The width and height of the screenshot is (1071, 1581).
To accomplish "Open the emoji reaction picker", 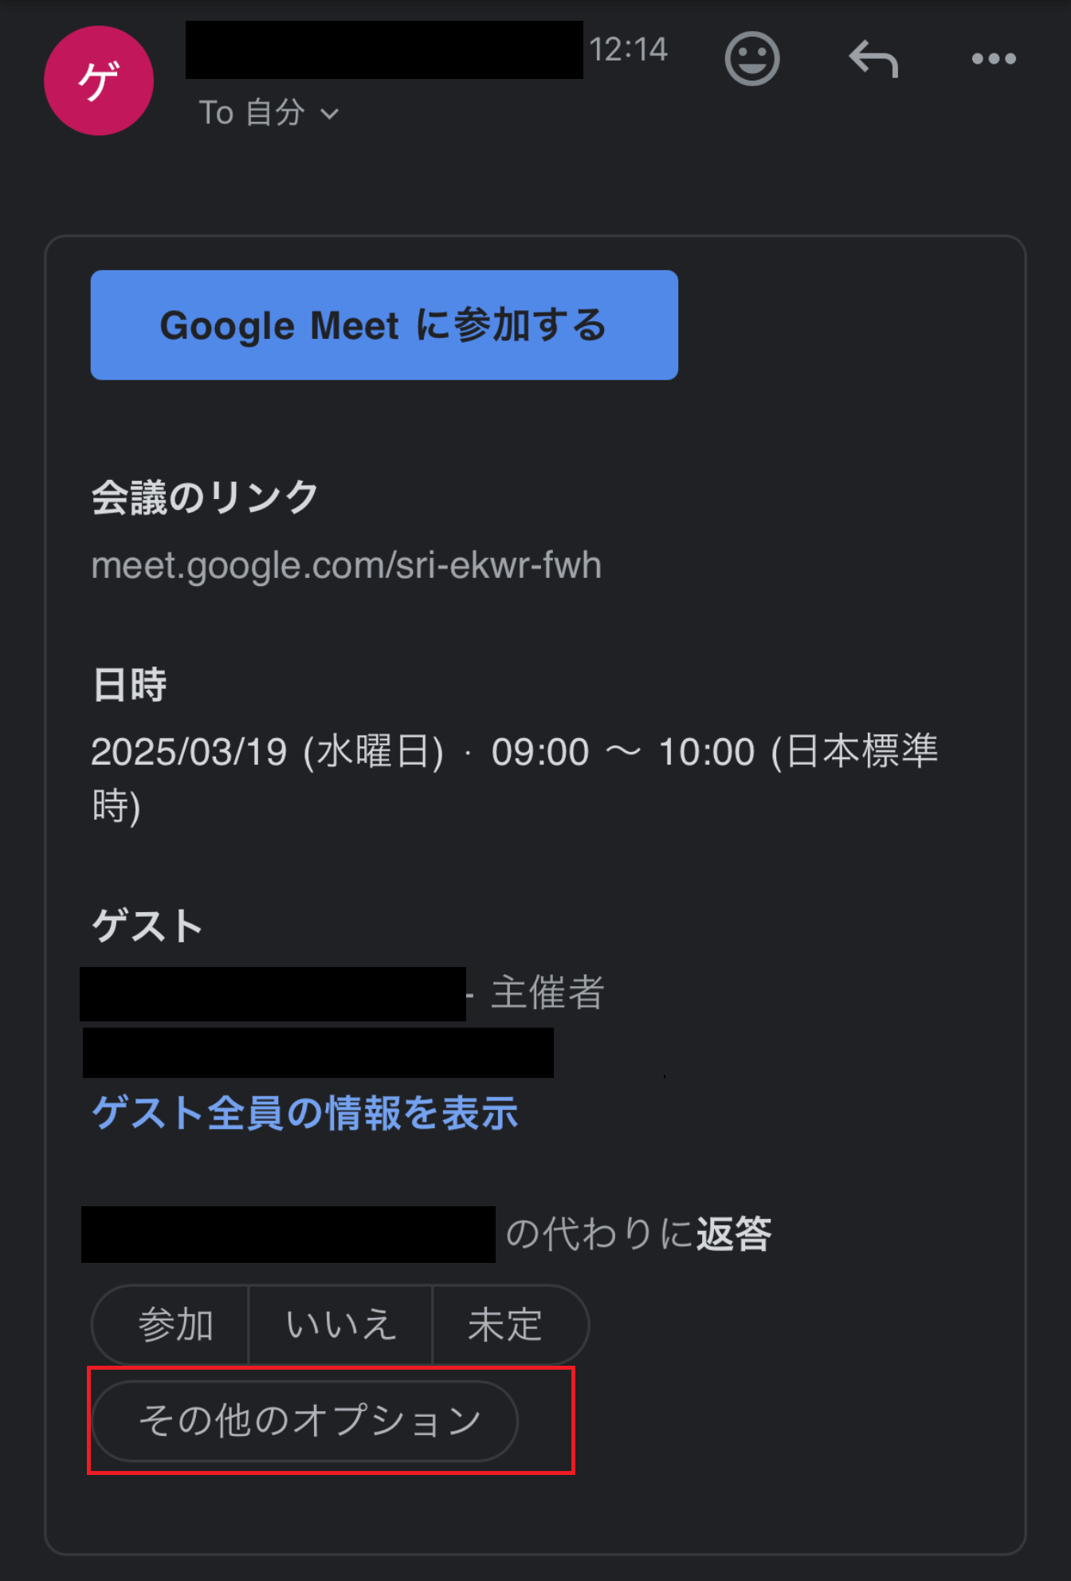I will (751, 58).
